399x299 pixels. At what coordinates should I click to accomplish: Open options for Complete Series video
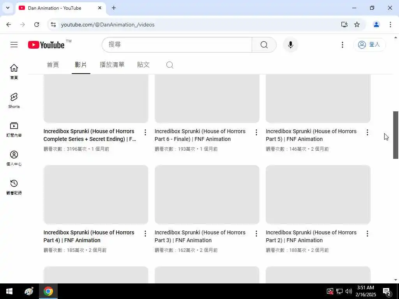point(145,132)
